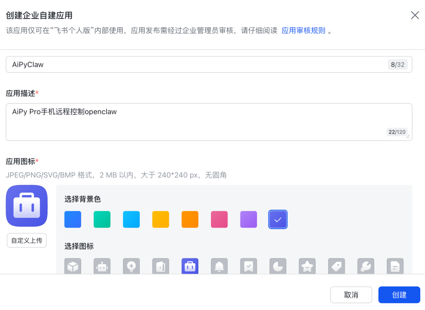Choose the orange background color
Screen dimensions: 425x310
click(190, 219)
